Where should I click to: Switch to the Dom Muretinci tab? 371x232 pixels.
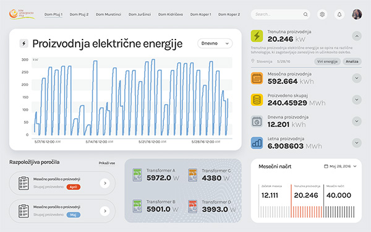point(108,14)
